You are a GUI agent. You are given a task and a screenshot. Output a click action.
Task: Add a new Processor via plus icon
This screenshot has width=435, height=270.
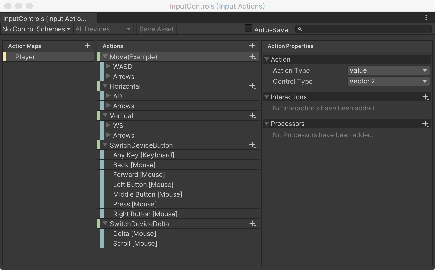pyautogui.click(x=425, y=124)
